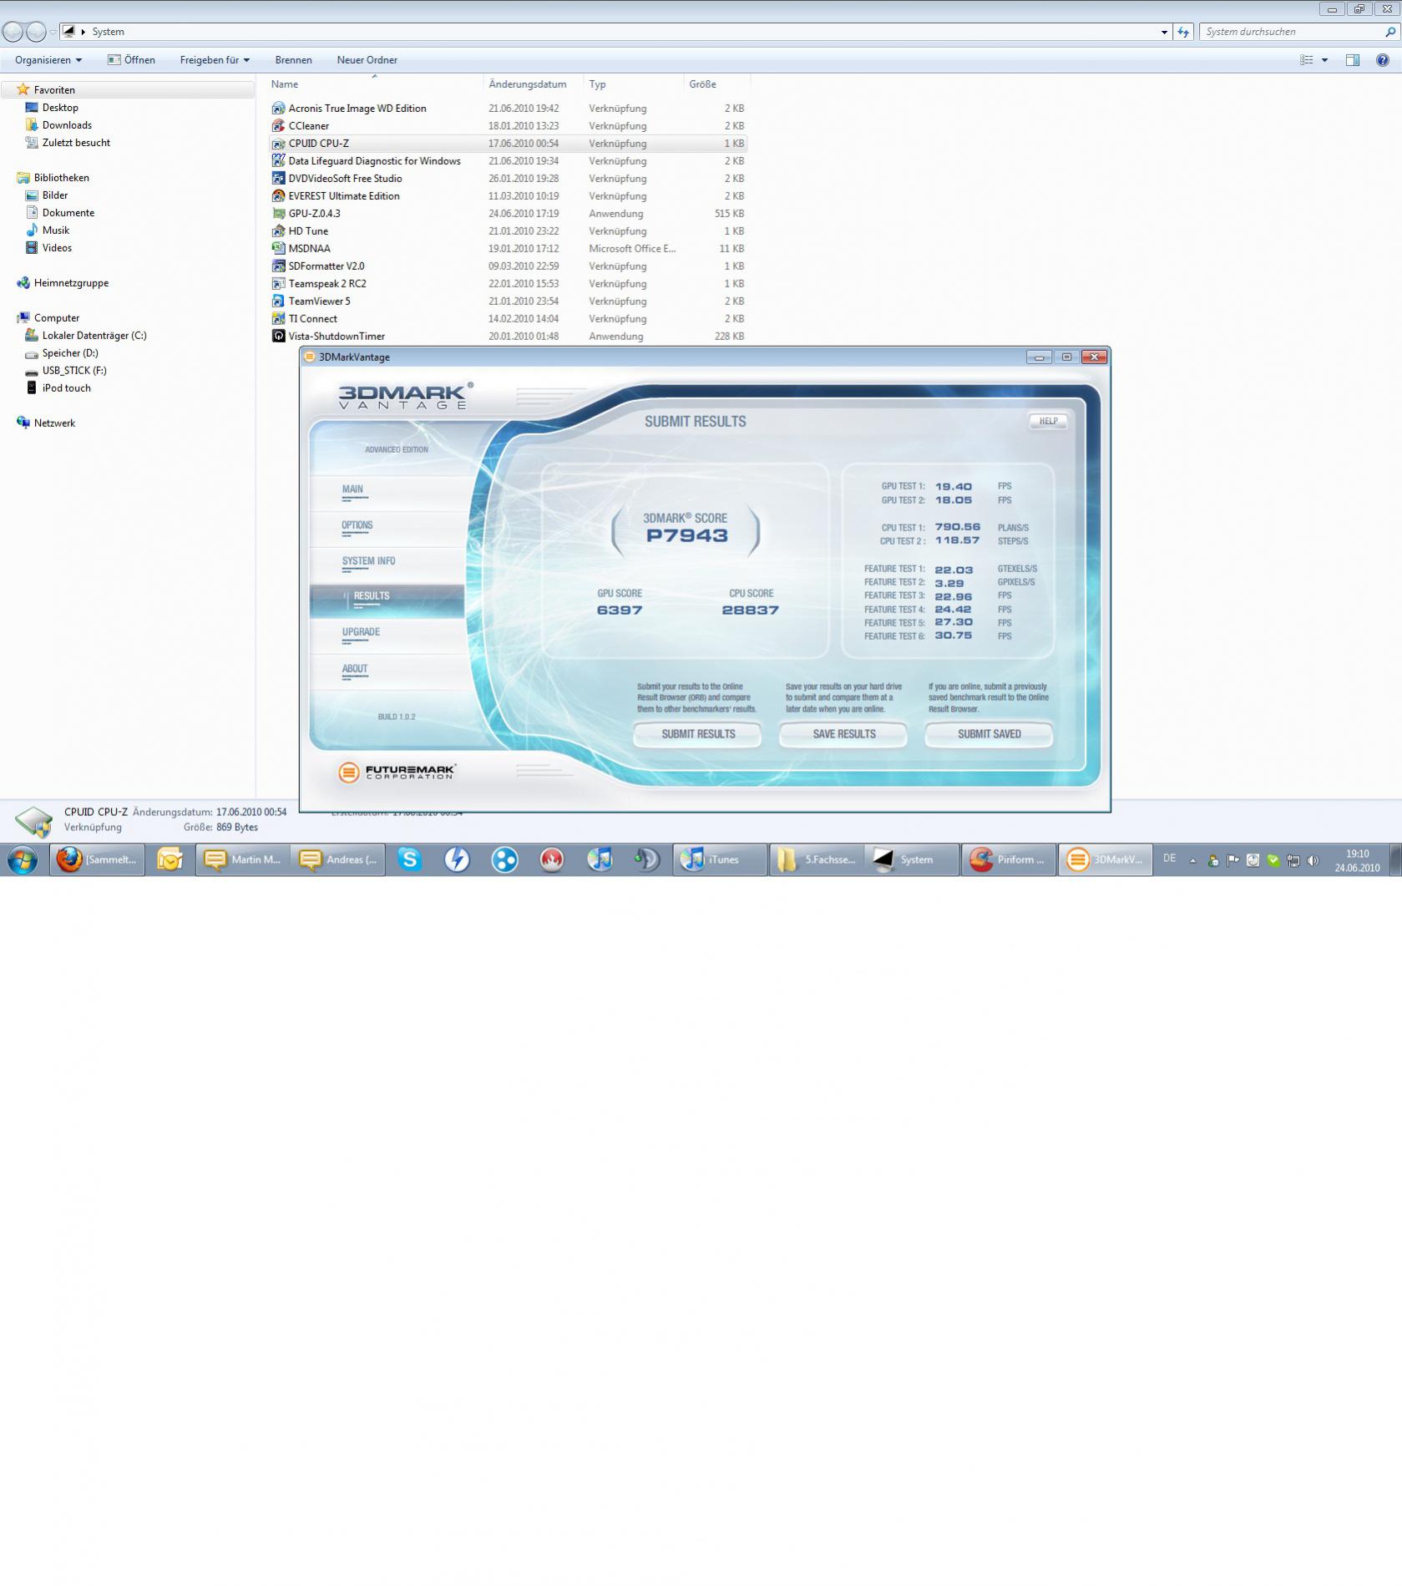Screen dimensions: 1402x1586
Task: Sort by the Typ column header
Action: tap(633, 84)
